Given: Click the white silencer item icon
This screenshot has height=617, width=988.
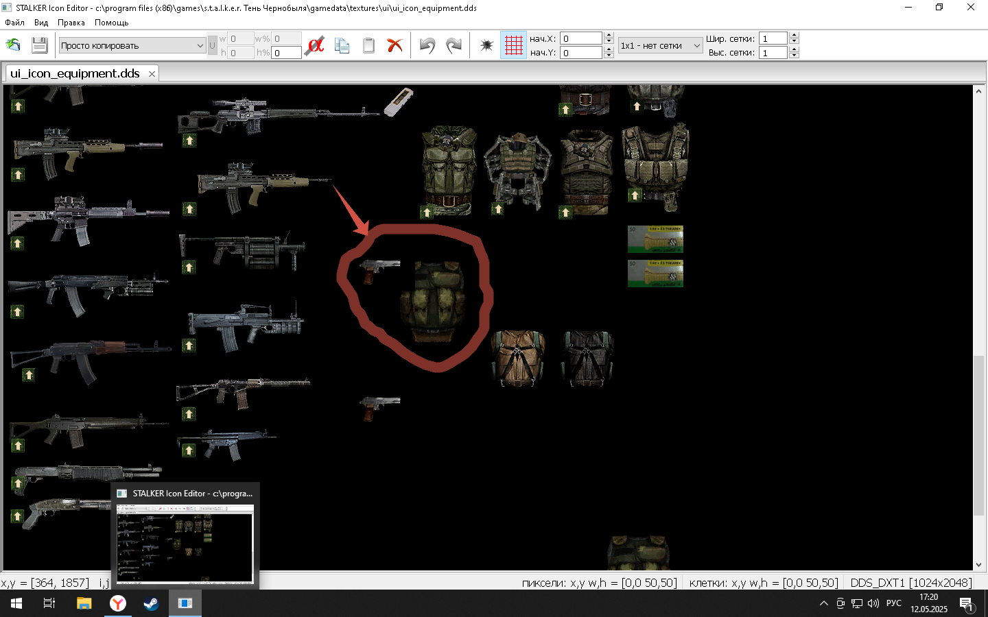Looking at the screenshot, I should pos(398,102).
